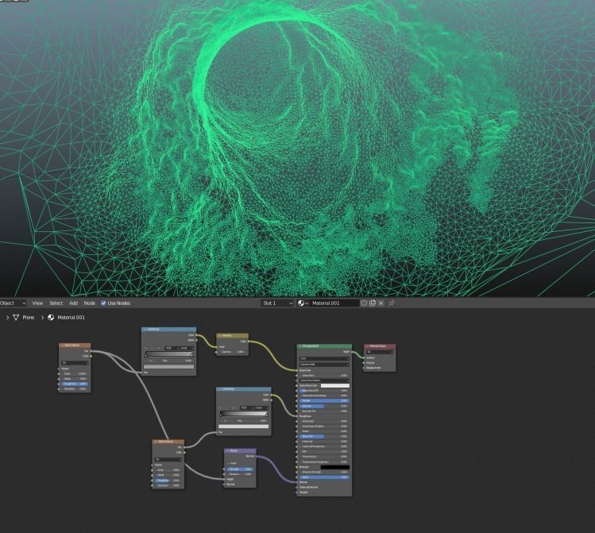Click the Material.001 breadcrumb item
The width and height of the screenshot is (595, 533).
pos(71,318)
